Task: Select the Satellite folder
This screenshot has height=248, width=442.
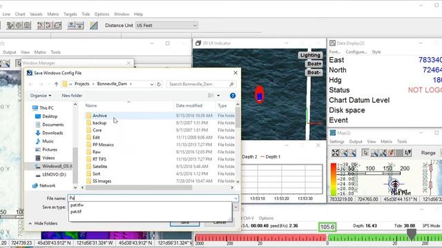Action: coord(99,167)
